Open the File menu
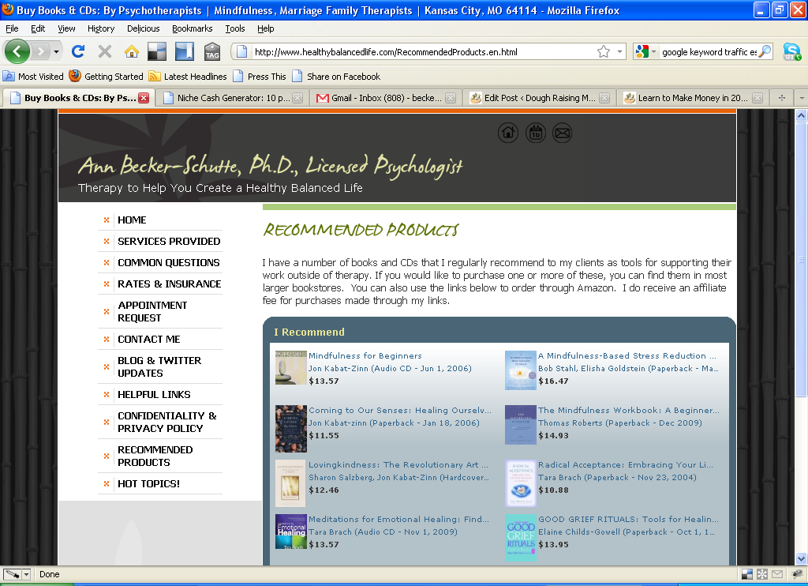Screen dimensions: 808x586 [x=12, y=28]
